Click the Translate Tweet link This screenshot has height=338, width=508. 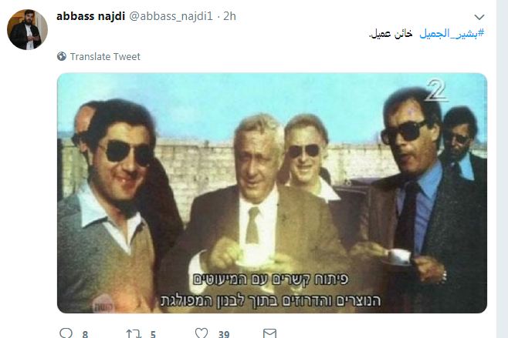tap(105, 56)
